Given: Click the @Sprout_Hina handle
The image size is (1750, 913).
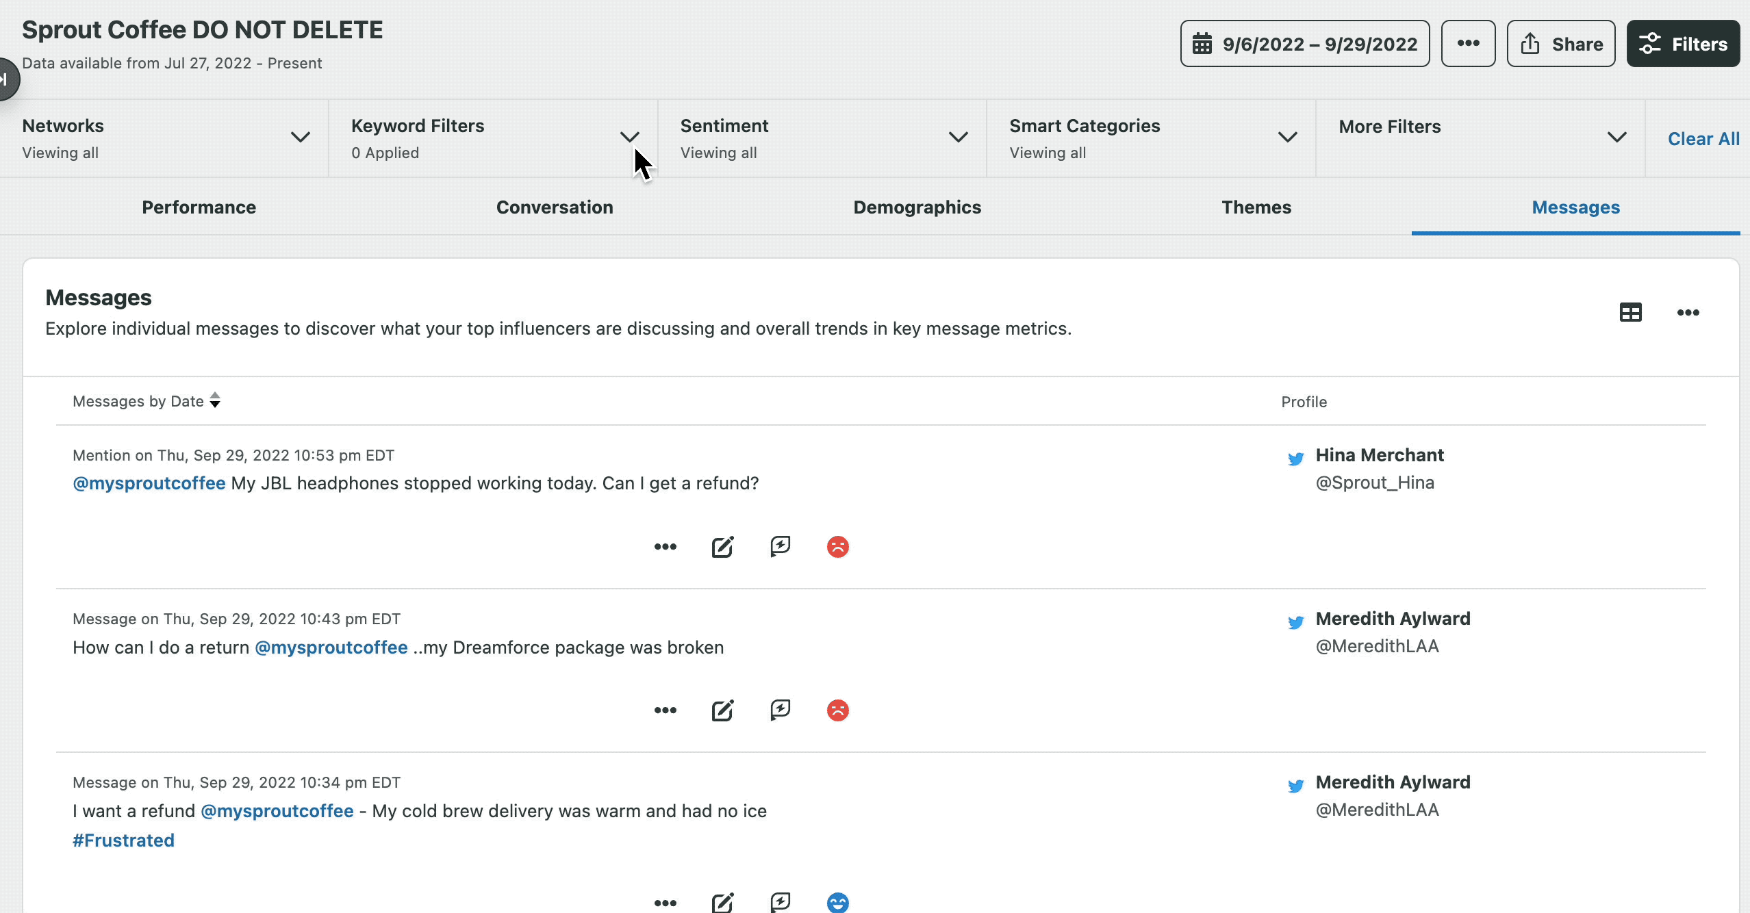Looking at the screenshot, I should click(x=1375, y=483).
